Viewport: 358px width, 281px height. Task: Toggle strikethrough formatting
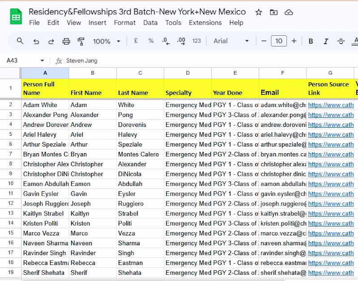pyautogui.click(x=341, y=41)
